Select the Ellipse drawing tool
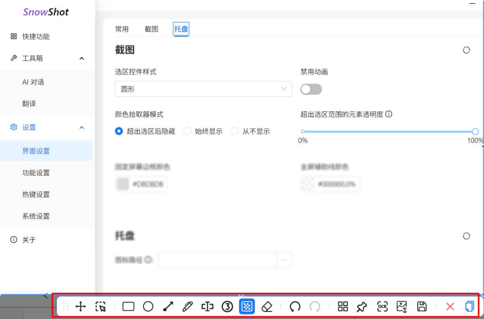484x319 pixels. (x=148, y=306)
